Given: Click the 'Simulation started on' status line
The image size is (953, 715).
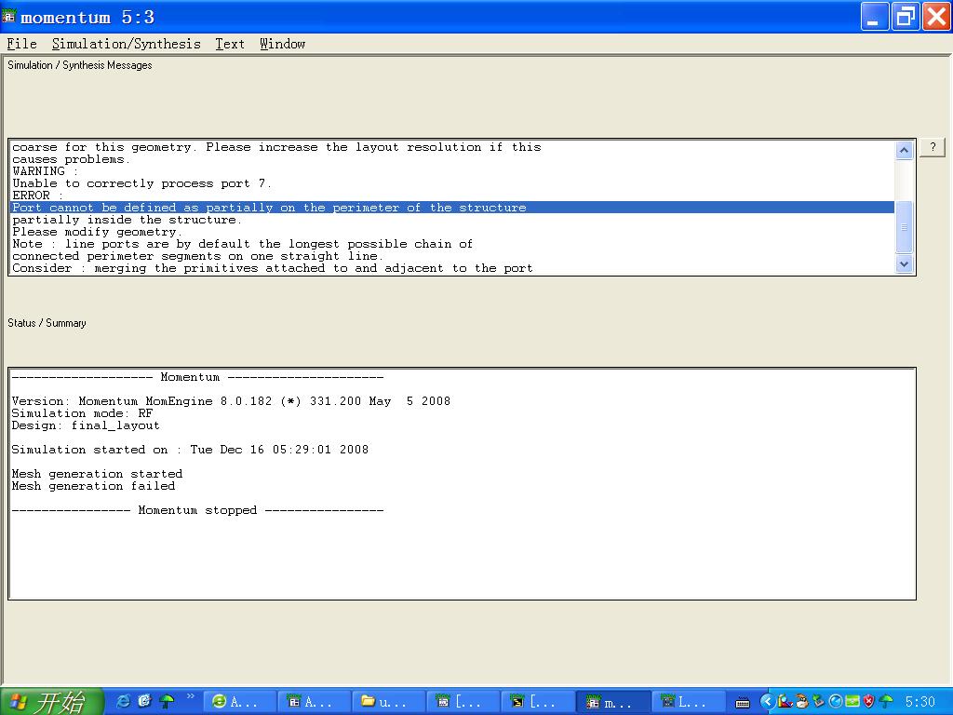Looking at the screenshot, I should click(x=190, y=450).
